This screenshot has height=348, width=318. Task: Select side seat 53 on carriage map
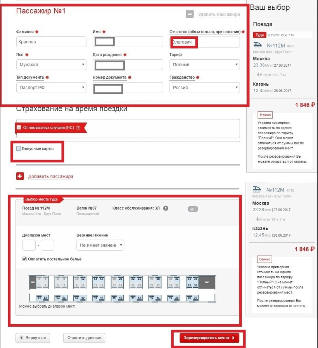point(45,298)
